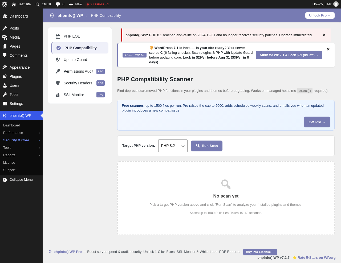Open the comments bubble in the admin bar

[x=58, y=4]
